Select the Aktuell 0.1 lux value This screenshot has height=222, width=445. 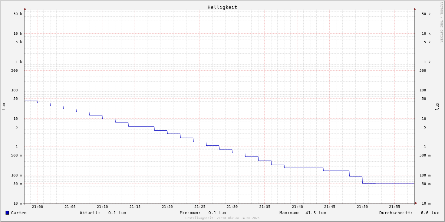117,213
